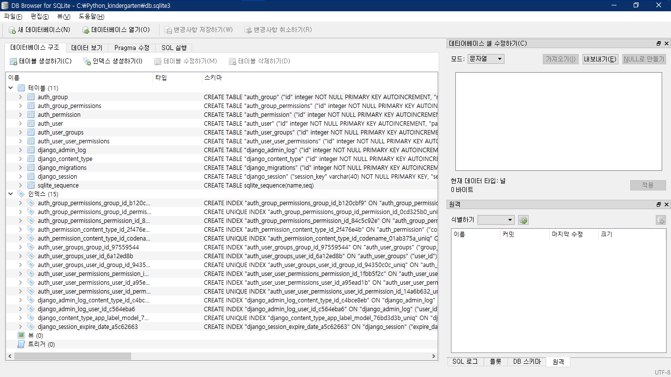Collapse the 테이블 (11) tree node
Screen dimensions: 671x377
pos(11,88)
